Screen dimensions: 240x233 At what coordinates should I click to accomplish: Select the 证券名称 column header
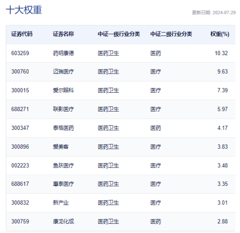[63, 34]
